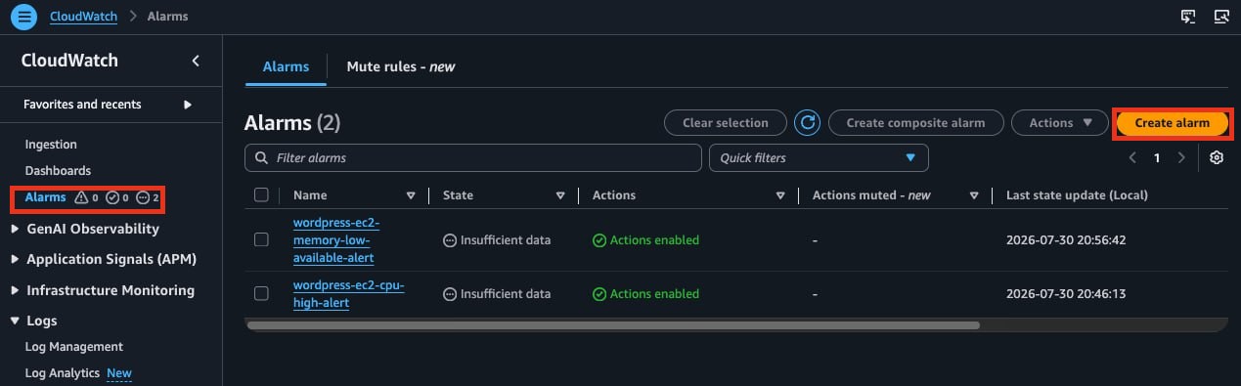Open Alarms in the sidebar

pyautogui.click(x=45, y=197)
